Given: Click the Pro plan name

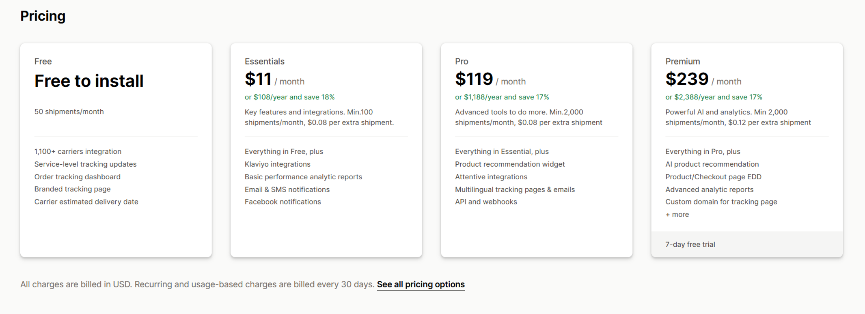Looking at the screenshot, I should (462, 61).
